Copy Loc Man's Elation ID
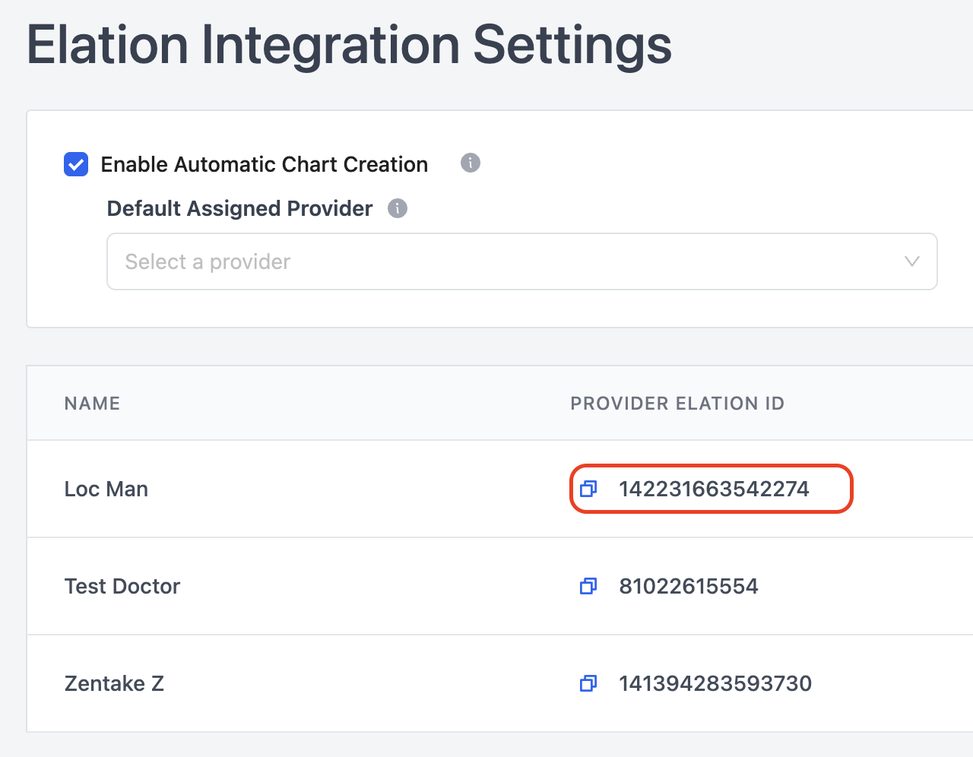The width and height of the screenshot is (973, 757). pyautogui.click(x=588, y=489)
